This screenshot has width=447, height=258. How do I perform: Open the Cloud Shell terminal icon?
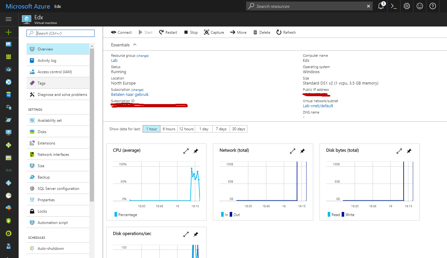(393, 6)
